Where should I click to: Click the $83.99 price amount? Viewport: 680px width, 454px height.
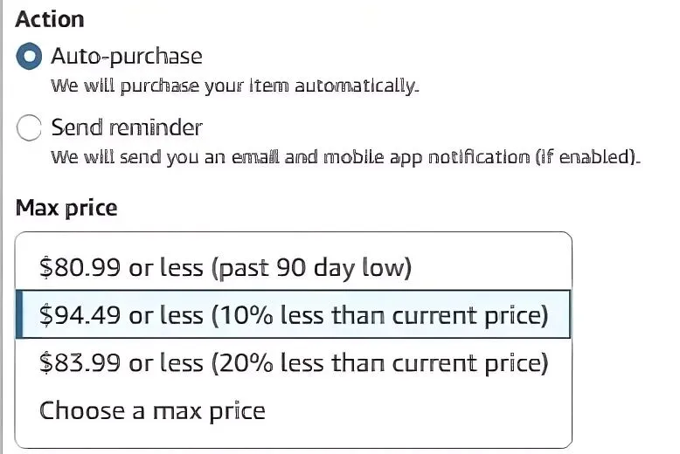click(80, 361)
